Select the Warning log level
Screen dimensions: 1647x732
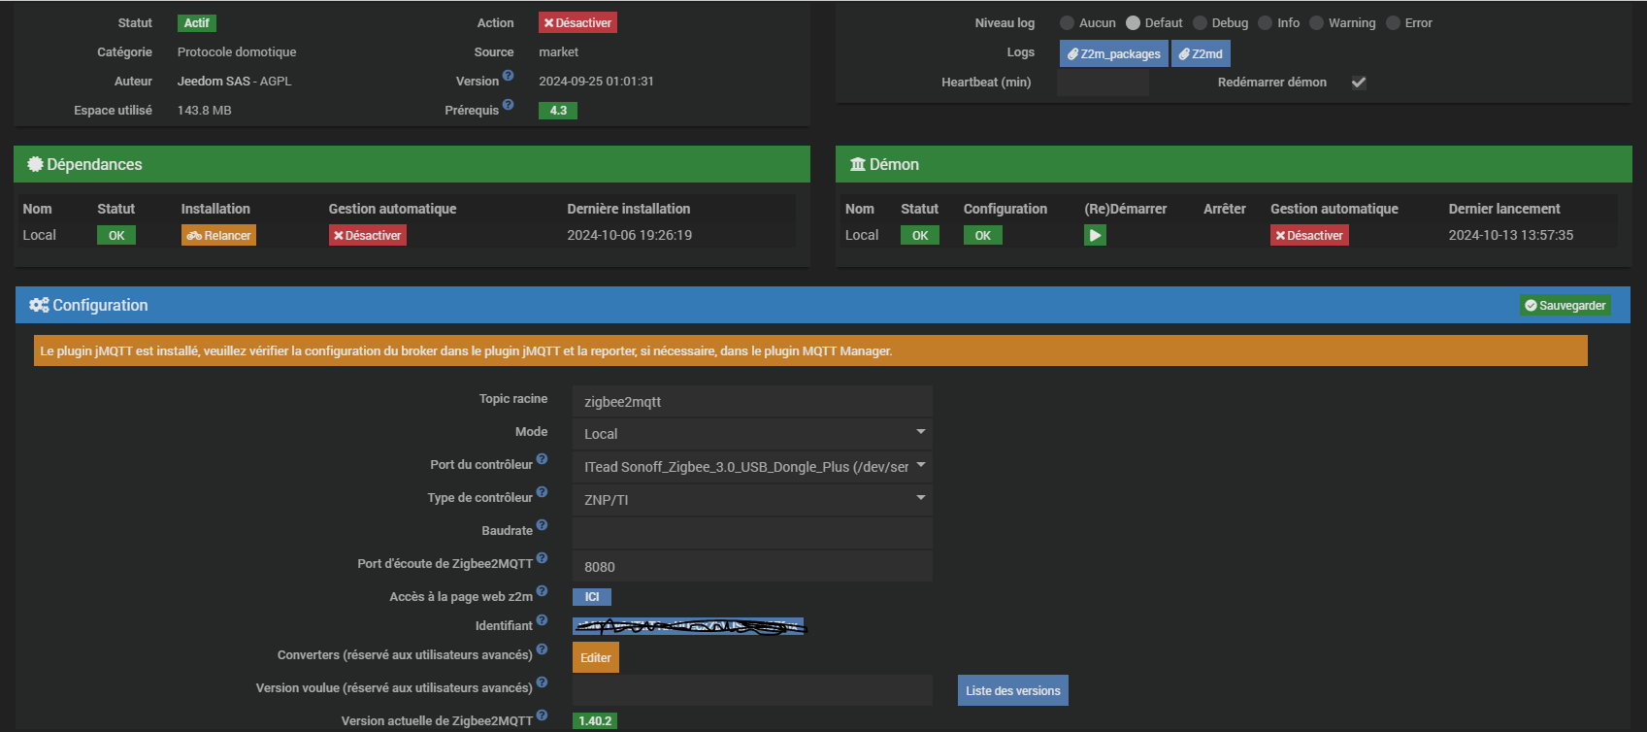[x=1316, y=23]
